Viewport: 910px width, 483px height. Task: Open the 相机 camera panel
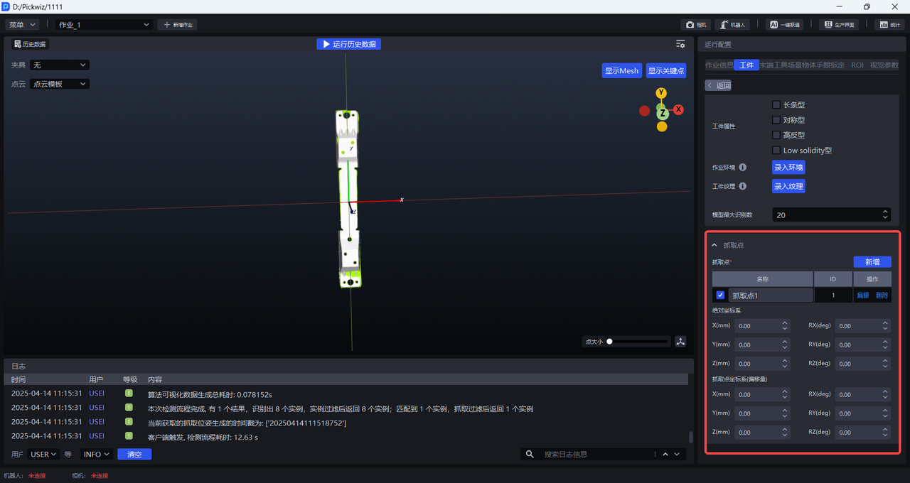(696, 24)
